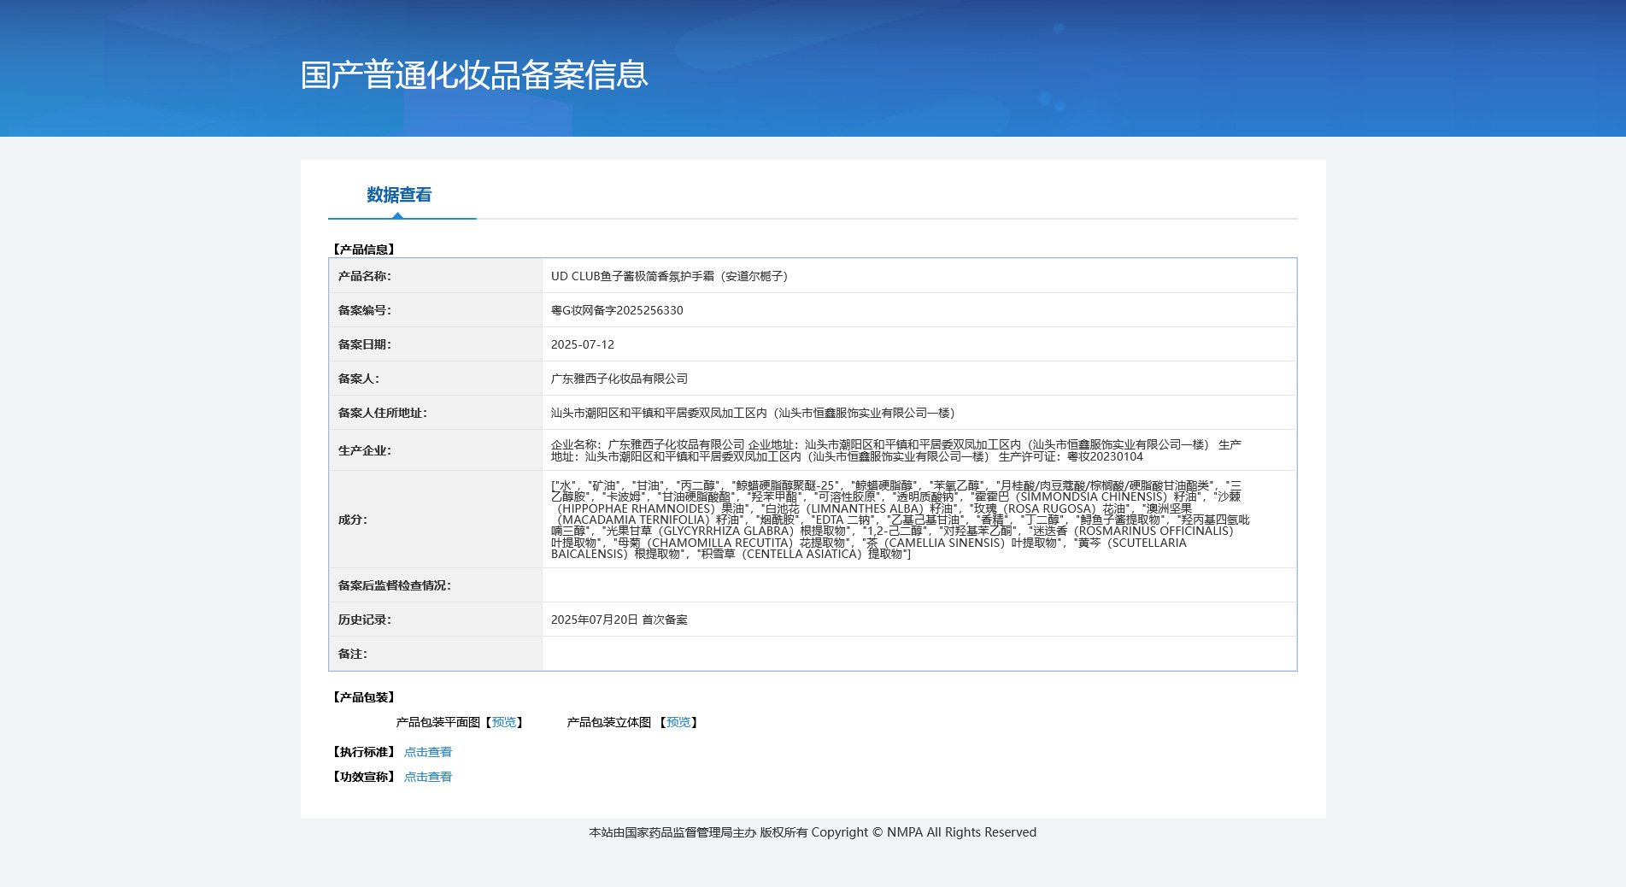Click the NMPA copyright footer text
The image size is (1626, 887).
(x=813, y=832)
